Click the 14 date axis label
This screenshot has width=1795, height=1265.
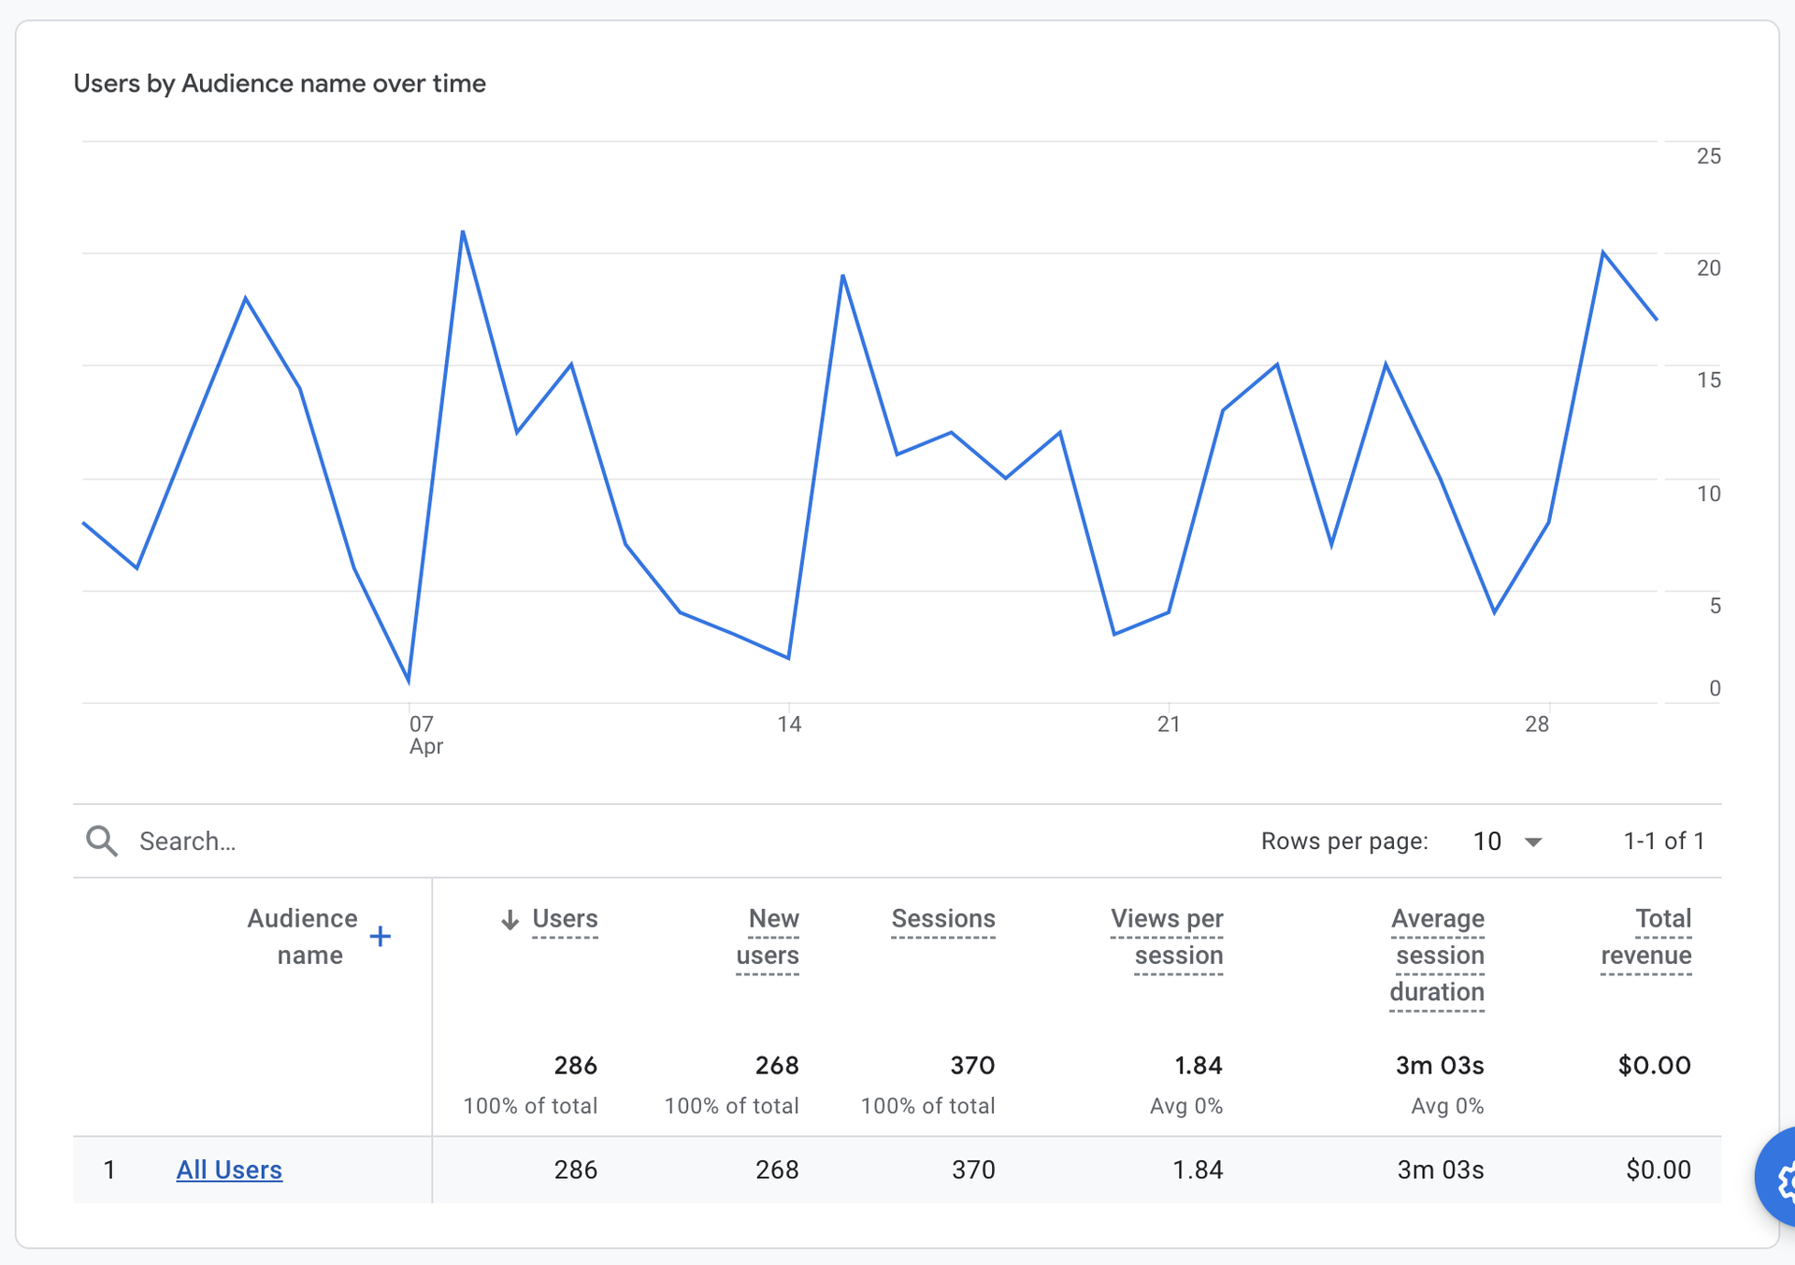[x=789, y=724]
